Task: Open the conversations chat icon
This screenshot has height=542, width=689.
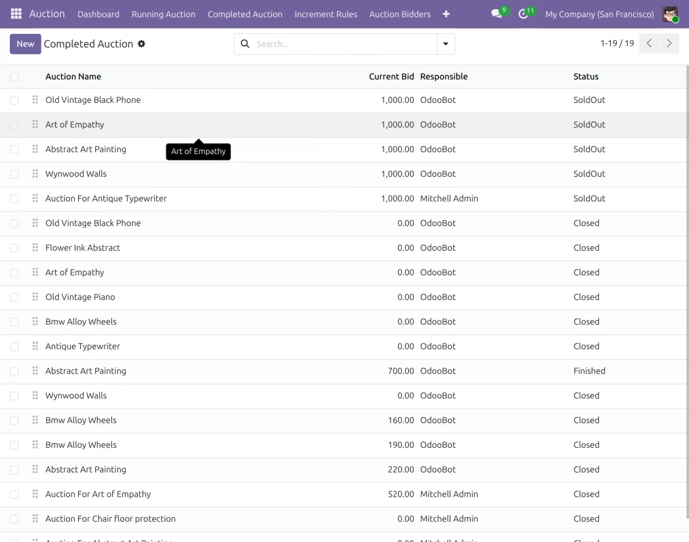Action: click(x=497, y=14)
